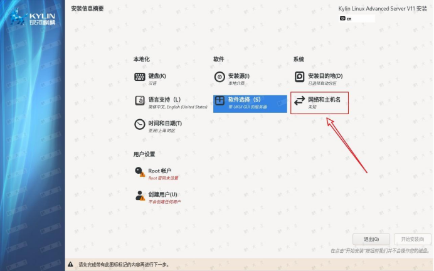The width and height of the screenshot is (434, 271).
Task: Click the '简体中文, English (United States)' text
Action: pos(177,107)
